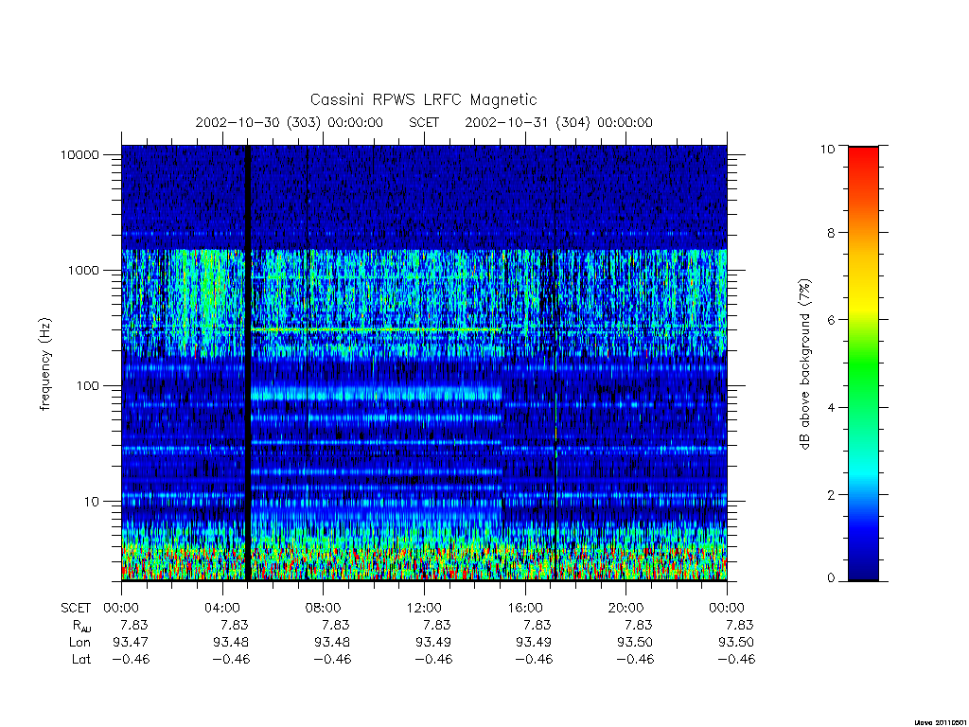This screenshot has height=727, width=969.
Task: Click the bright cyan band near 80 Hz
Action: (377, 393)
